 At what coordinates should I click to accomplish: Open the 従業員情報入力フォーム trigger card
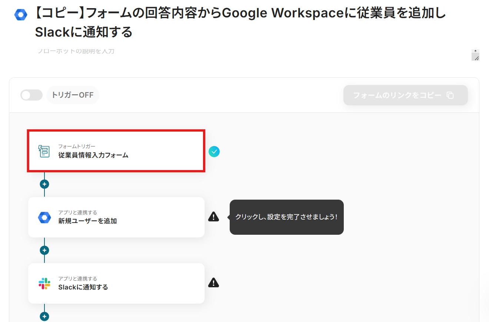coord(116,151)
